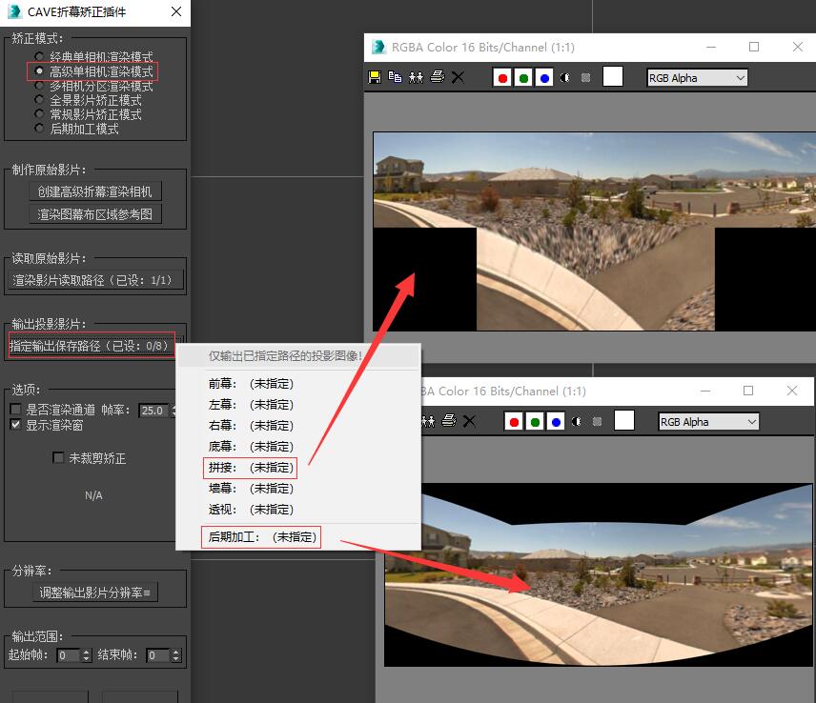The image size is (816, 703).
Task: Toggle blue channel in lower render window
Action: pos(557,422)
